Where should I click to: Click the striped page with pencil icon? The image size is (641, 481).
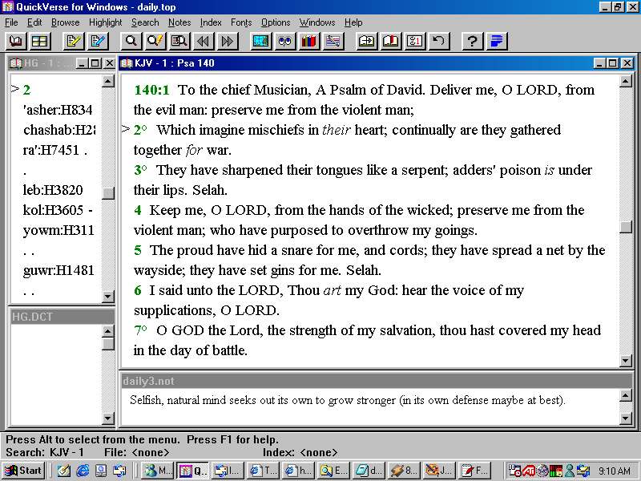coord(333,41)
